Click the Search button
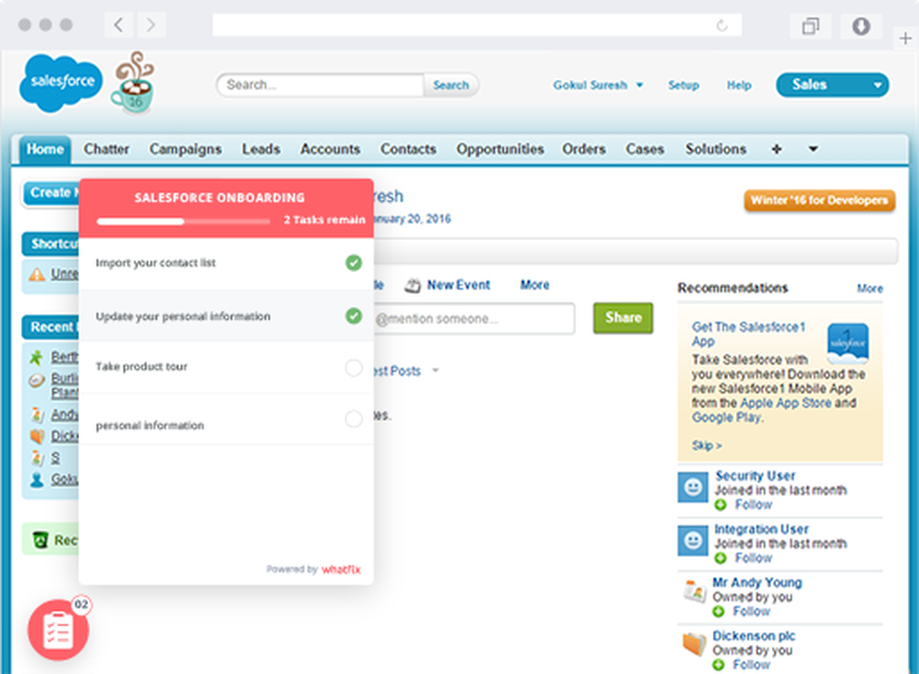 [x=450, y=86]
